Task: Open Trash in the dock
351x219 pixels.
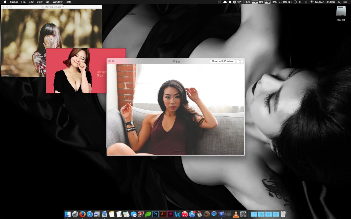Action: [283, 214]
